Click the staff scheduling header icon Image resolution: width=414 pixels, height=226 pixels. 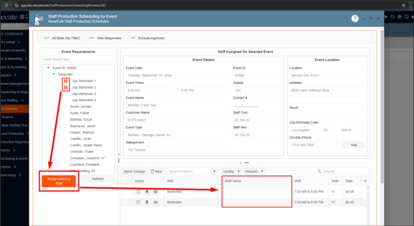[39, 20]
